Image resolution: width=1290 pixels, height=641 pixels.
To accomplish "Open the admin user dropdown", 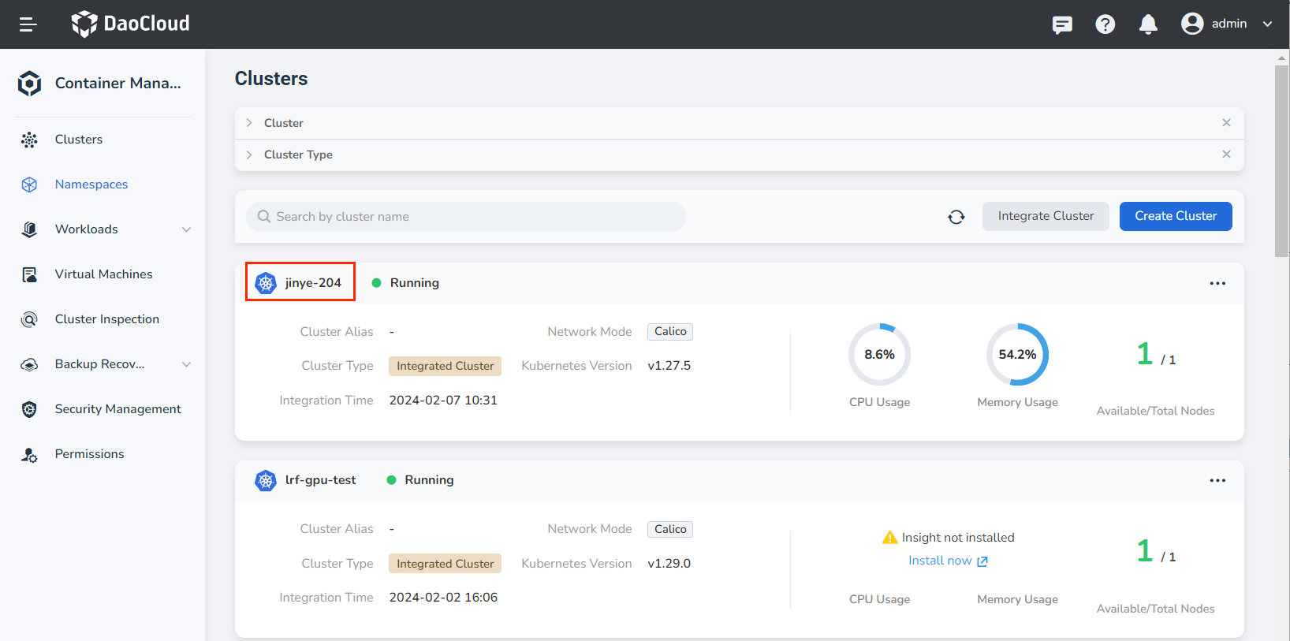I will 1227,24.
